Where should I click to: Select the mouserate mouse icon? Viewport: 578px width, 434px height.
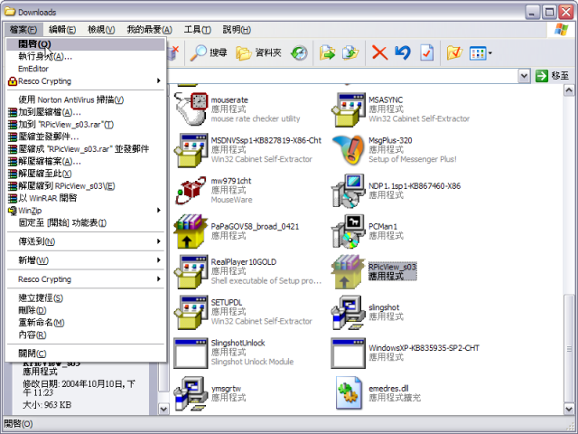coord(191,108)
